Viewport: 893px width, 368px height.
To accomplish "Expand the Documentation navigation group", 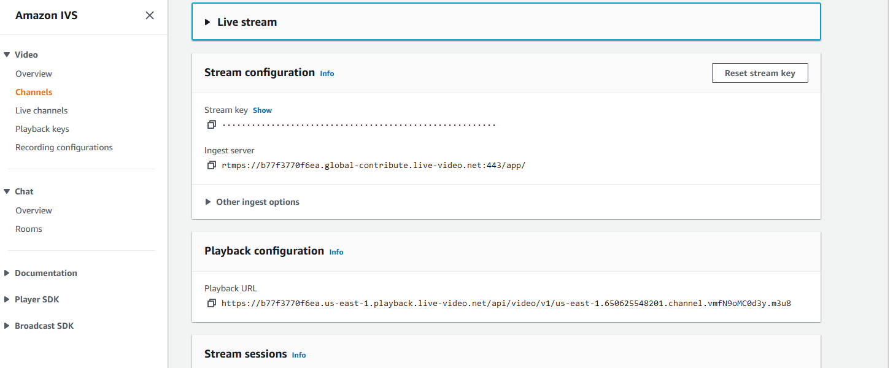I will 7,273.
